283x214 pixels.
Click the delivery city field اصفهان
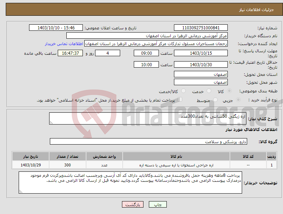click(201, 82)
